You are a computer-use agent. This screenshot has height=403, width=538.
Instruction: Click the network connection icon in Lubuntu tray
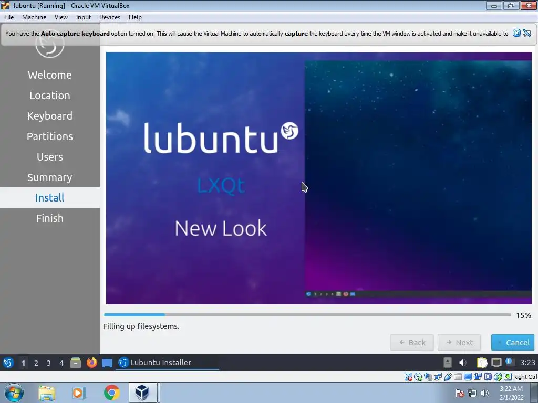pyautogui.click(x=496, y=362)
